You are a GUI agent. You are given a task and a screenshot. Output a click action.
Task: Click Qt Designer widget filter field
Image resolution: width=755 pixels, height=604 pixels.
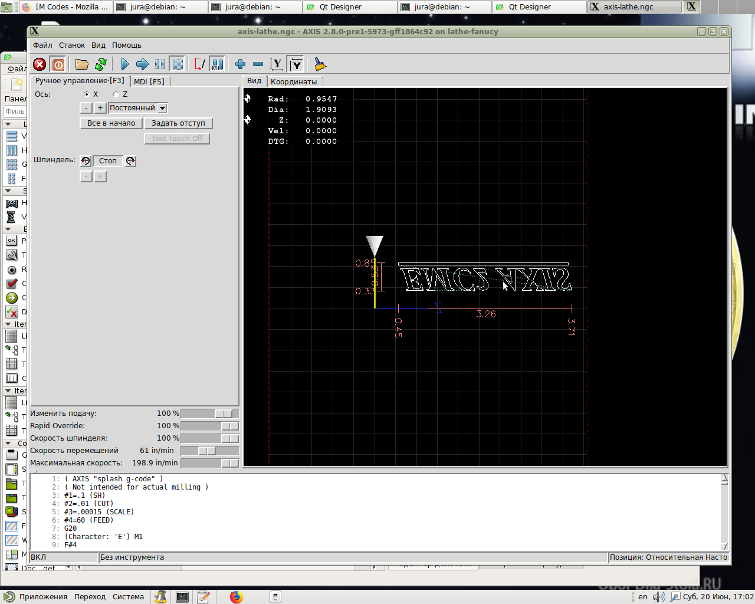pyautogui.click(x=16, y=111)
